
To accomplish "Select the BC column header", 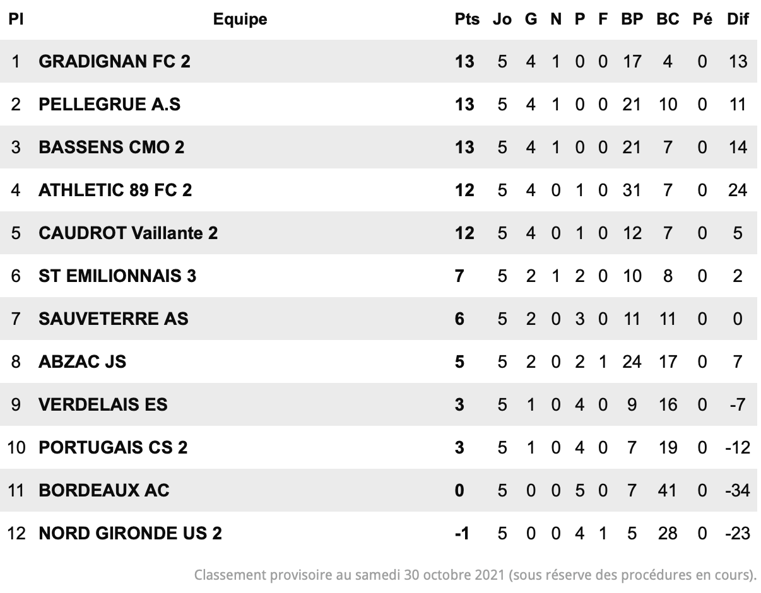I will tap(668, 19).
